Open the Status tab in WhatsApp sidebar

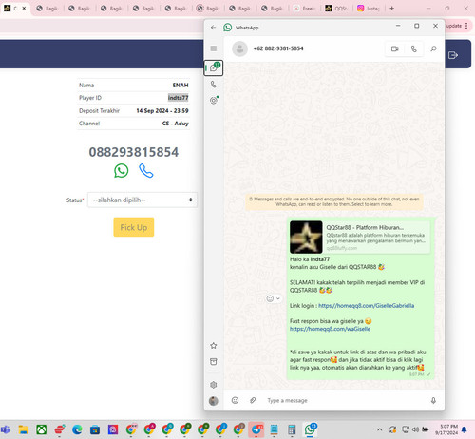[x=214, y=101]
